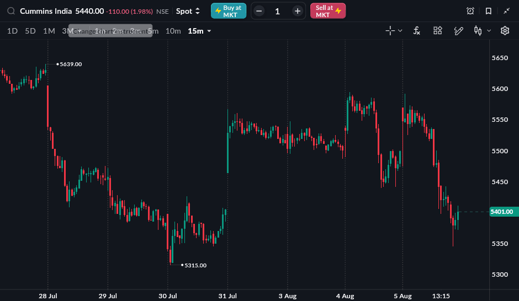519x301 pixels.
Task: Collapse the chart with the shrink arrows
Action: coord(507,11)
